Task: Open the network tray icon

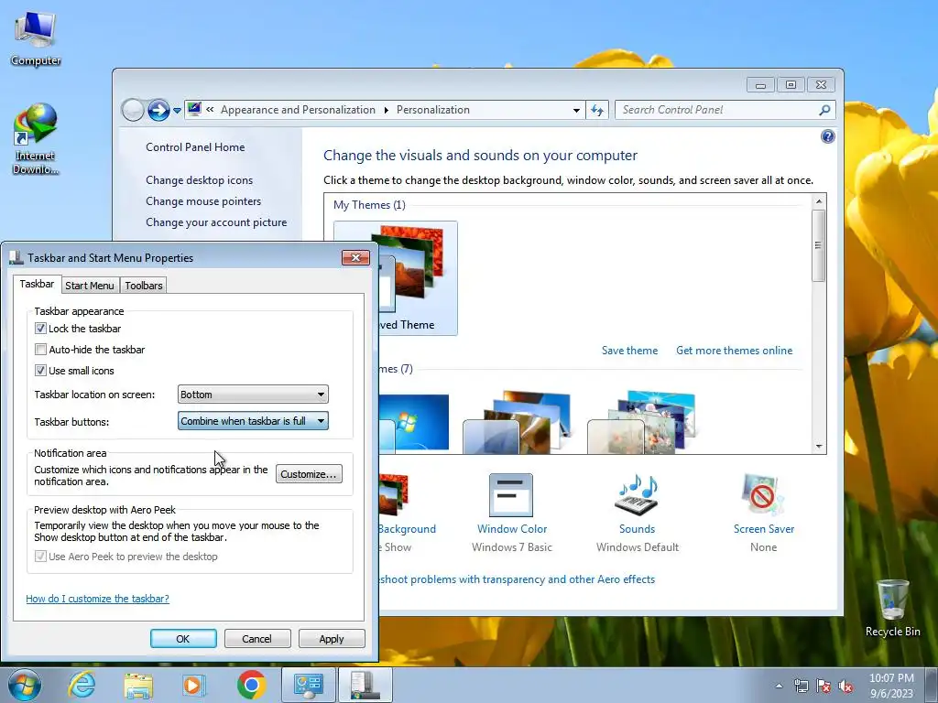Action: coord(801,686)
